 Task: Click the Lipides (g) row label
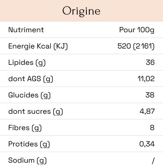click(x=27, y=62)
